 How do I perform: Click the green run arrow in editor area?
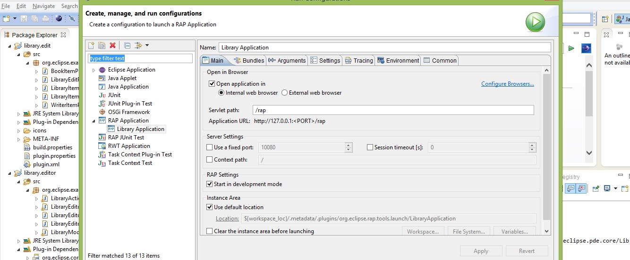tap(571, 48)
